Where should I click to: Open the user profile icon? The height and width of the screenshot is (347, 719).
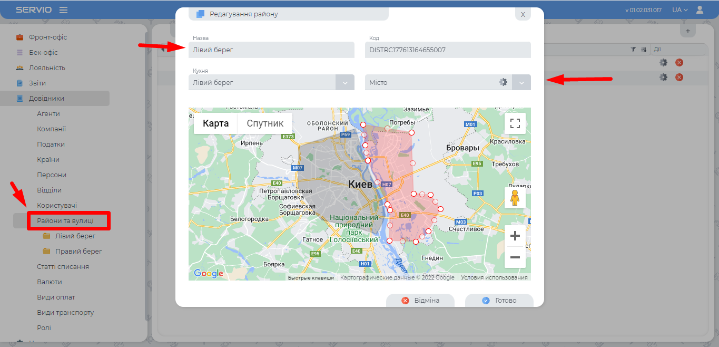(700, 9)
